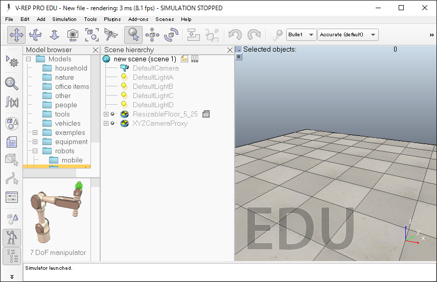Click the fit-to-view tool
This screenshot has height=282, width=437.
pos(91,35)
